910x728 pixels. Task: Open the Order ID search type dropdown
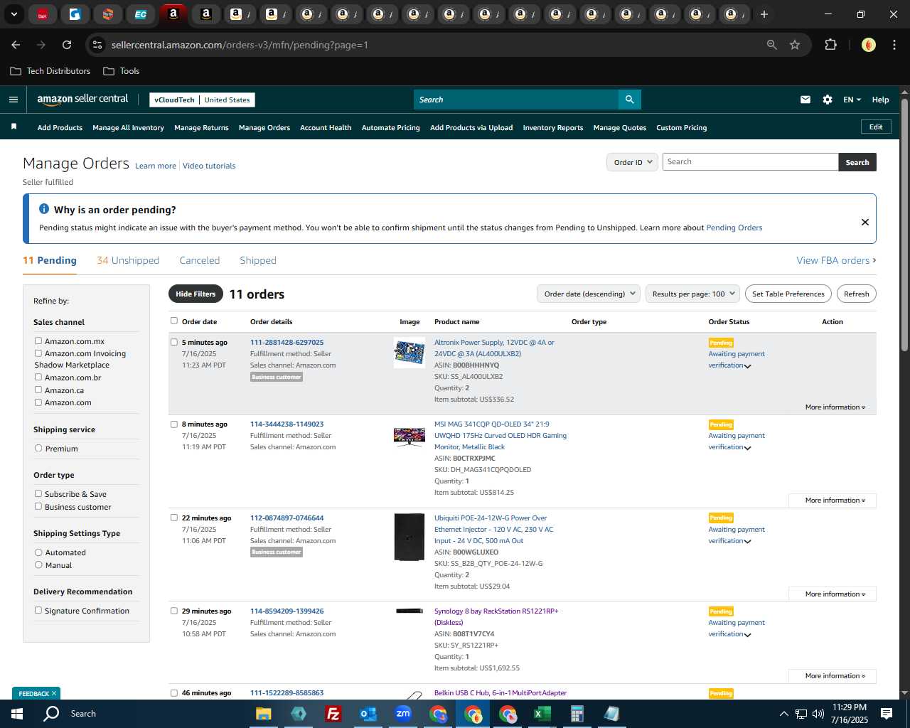632,162
